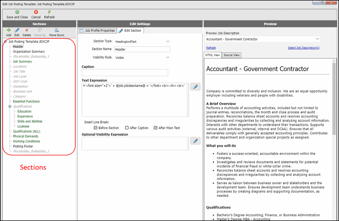Open the Optional Visibility Expression editor button
This screenshot has width=339, height=221.
(195, 141)
